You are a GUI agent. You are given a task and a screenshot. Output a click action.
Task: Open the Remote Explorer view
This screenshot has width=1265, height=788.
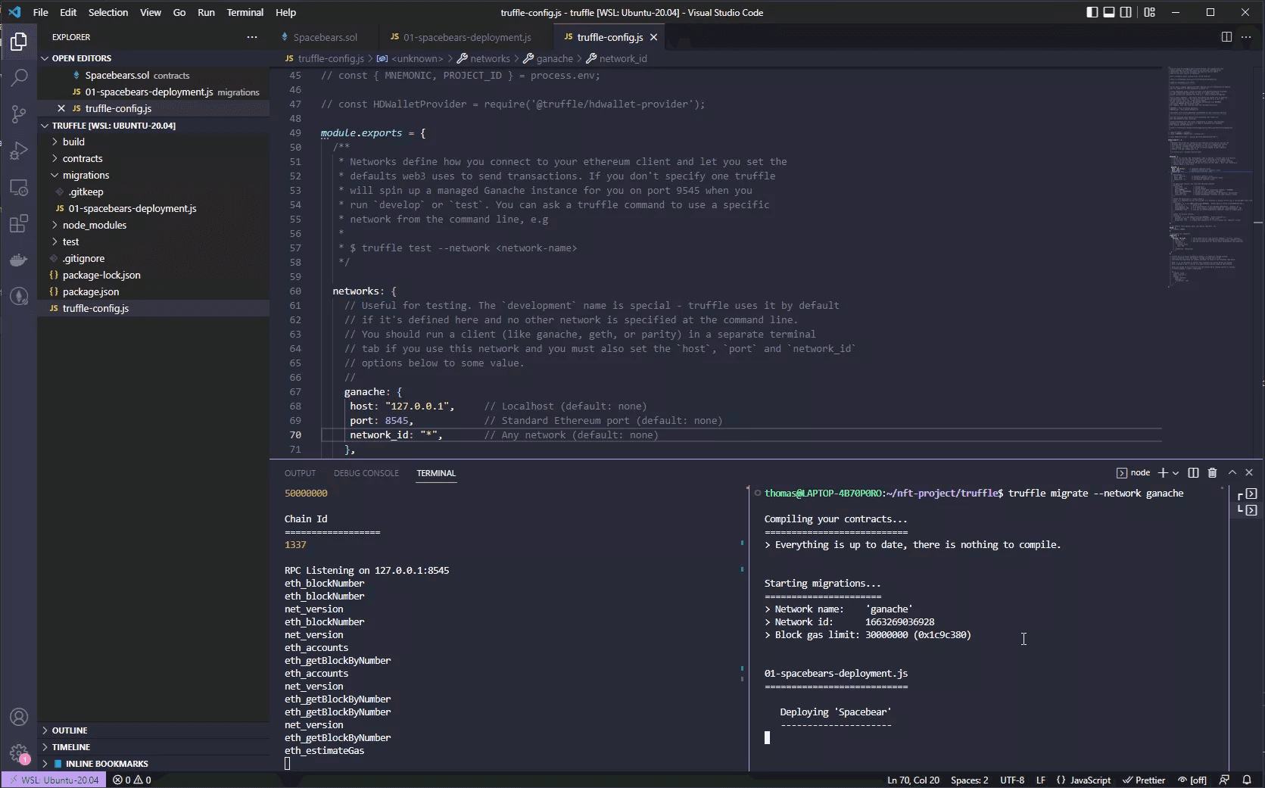[x=19, y=187]
